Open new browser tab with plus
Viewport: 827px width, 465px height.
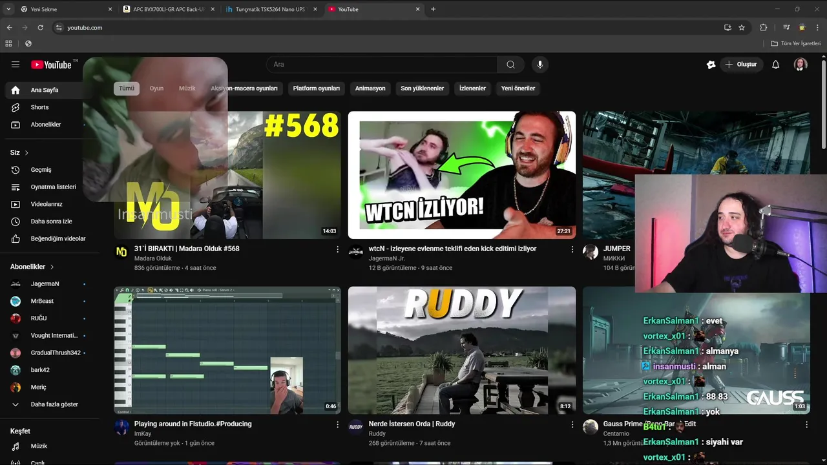coord(433,9)
